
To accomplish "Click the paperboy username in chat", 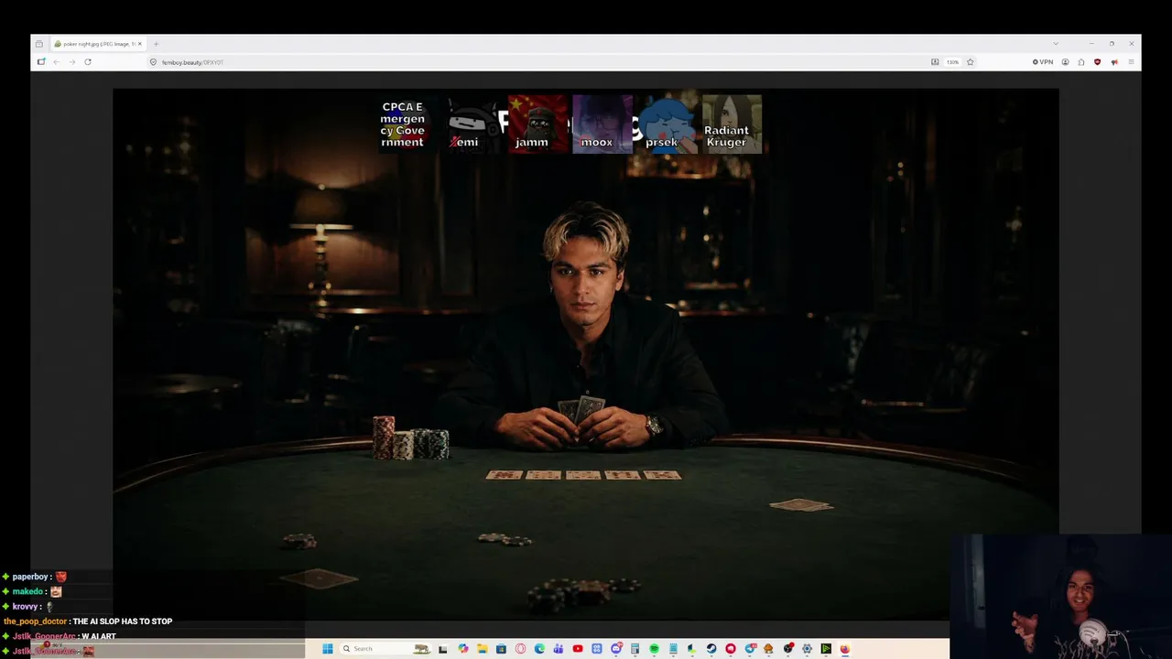I will 30,577.
